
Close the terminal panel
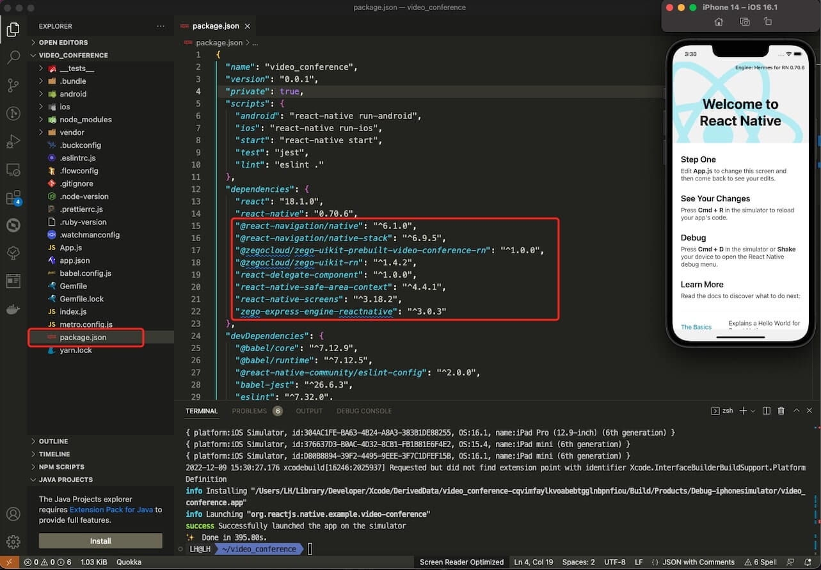[810, 411]
